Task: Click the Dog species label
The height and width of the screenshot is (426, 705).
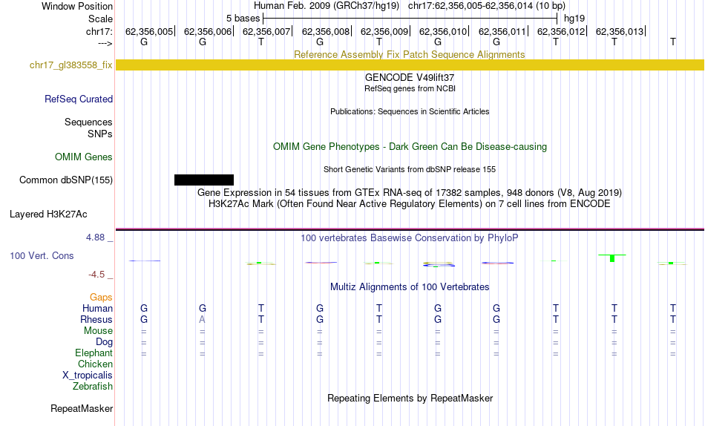Action: [x=104, y=342]
